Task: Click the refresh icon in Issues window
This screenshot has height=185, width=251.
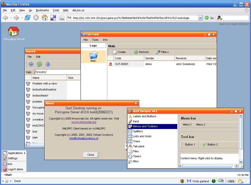Action: pos(39,64)
